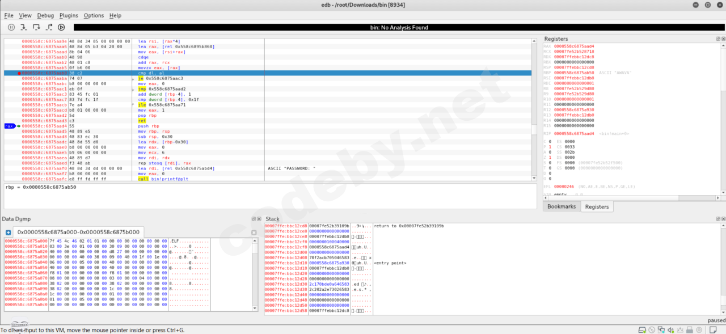Click the RAX register value

574,46
